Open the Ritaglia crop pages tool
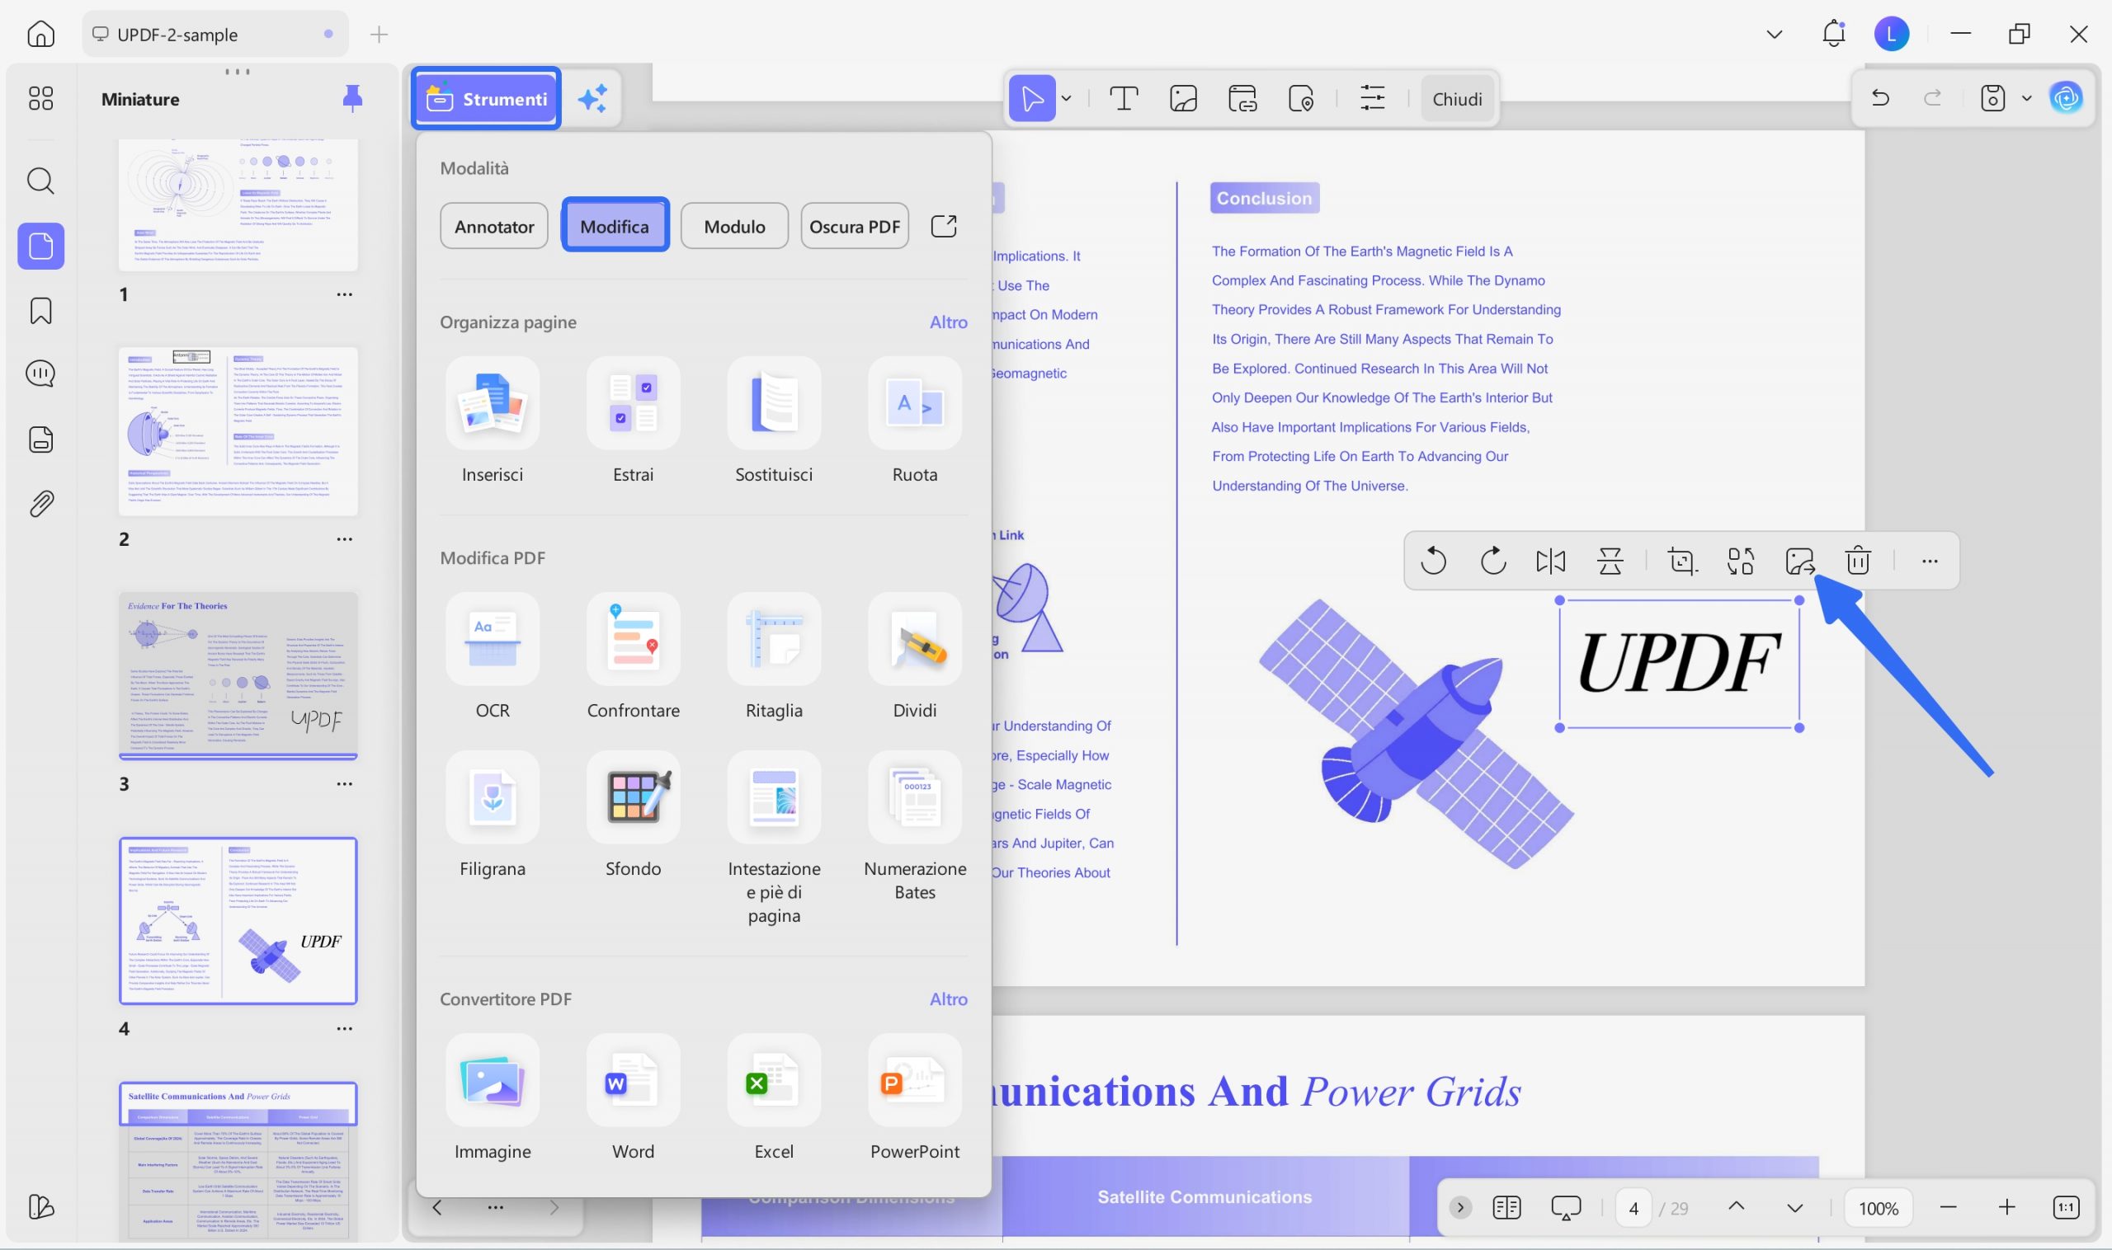 tap(774, 656)
